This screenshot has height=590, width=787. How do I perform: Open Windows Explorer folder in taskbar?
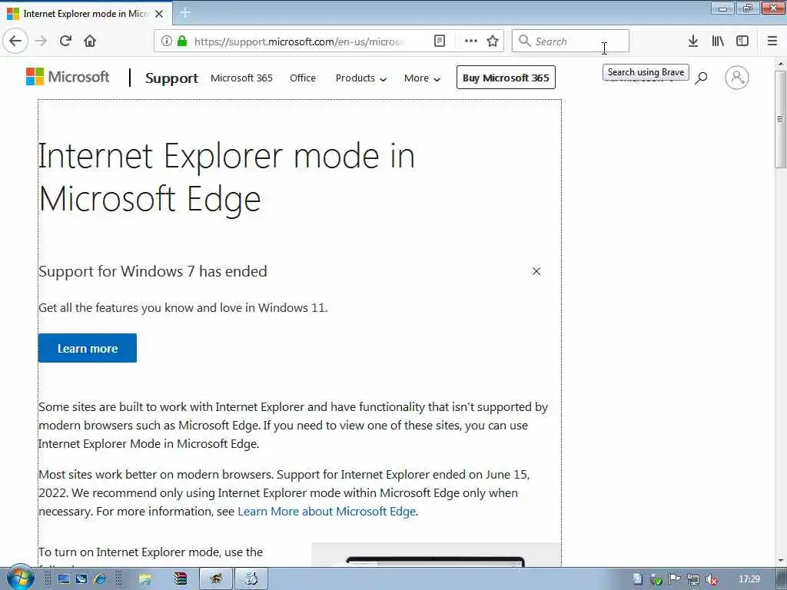tap(144, 579)
